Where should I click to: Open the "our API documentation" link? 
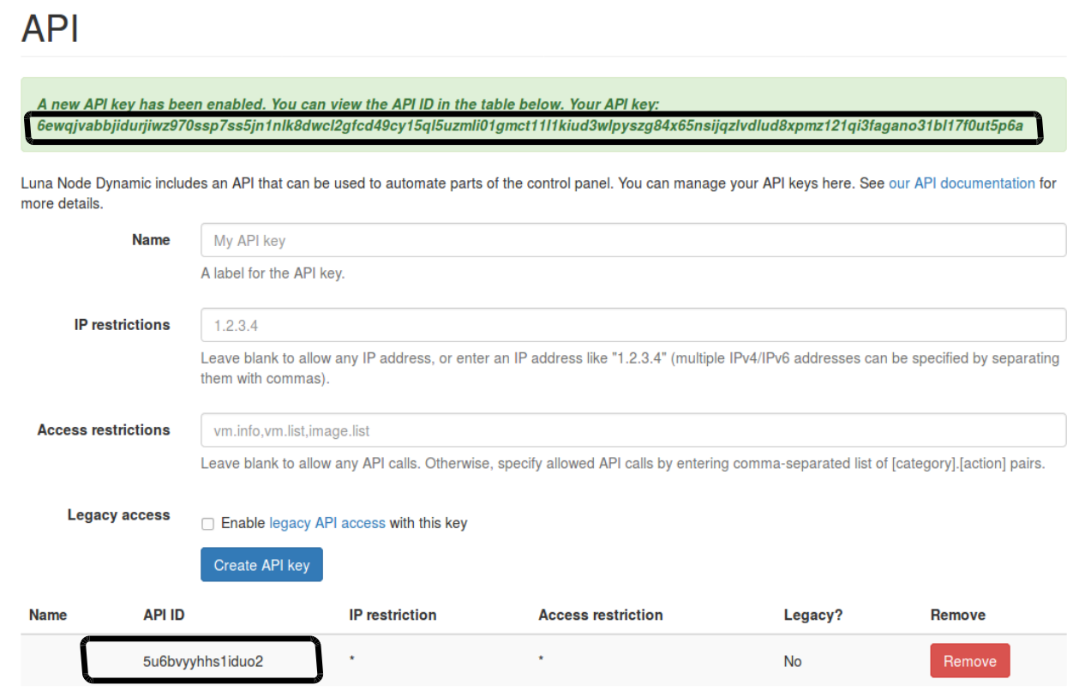tap(962, 183)
